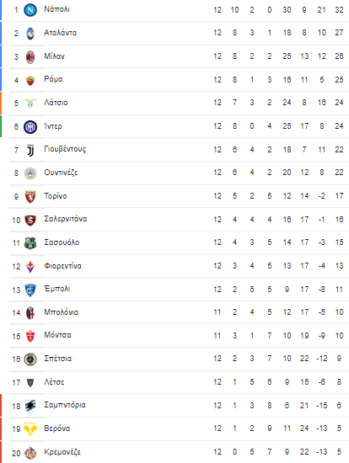Viewport: 349px width, 463px height.
Task: Click the Torino bull crest
Action: coord(30,197)
